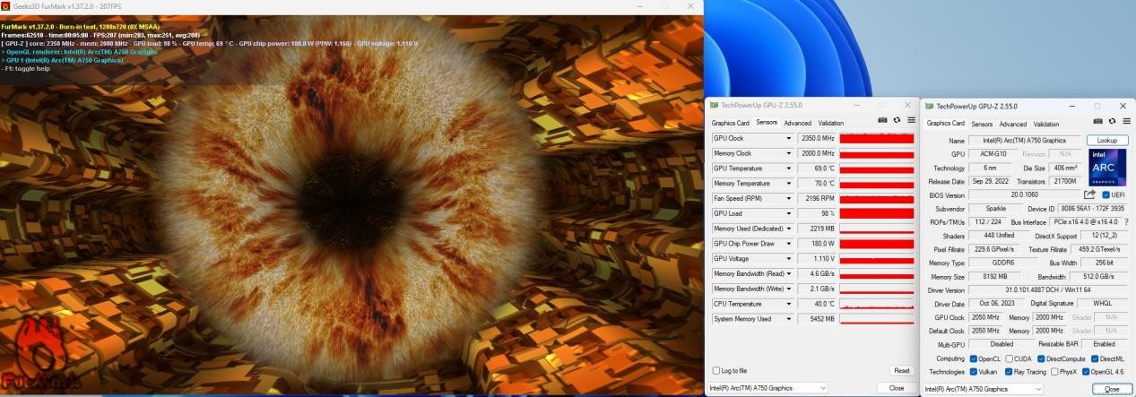This screenshot has height=397, width=1136.
Task: Toggle the OpenGL 4.6 checkbox
Action: (1086, 371)
